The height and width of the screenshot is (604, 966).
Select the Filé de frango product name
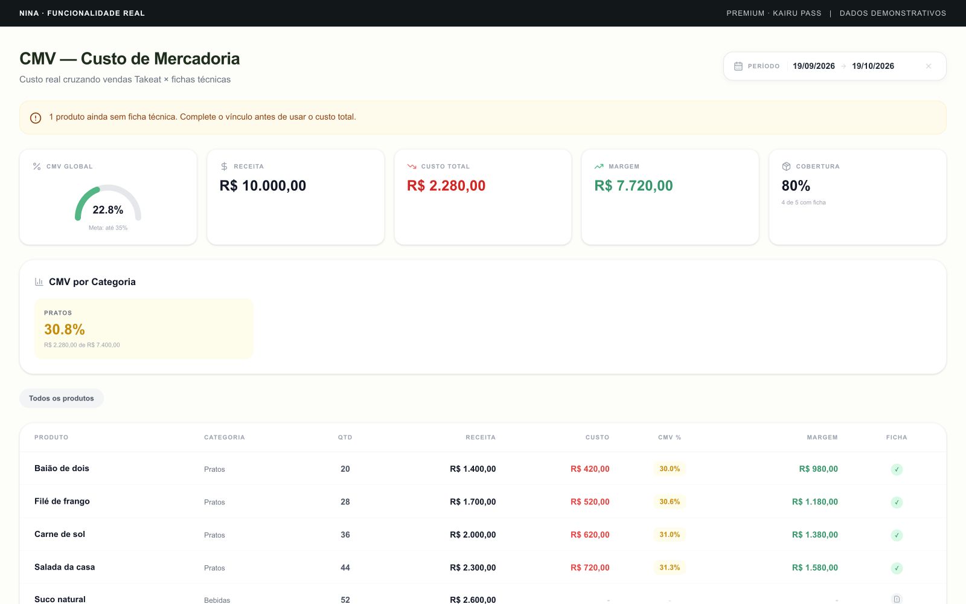pos(62,501)
